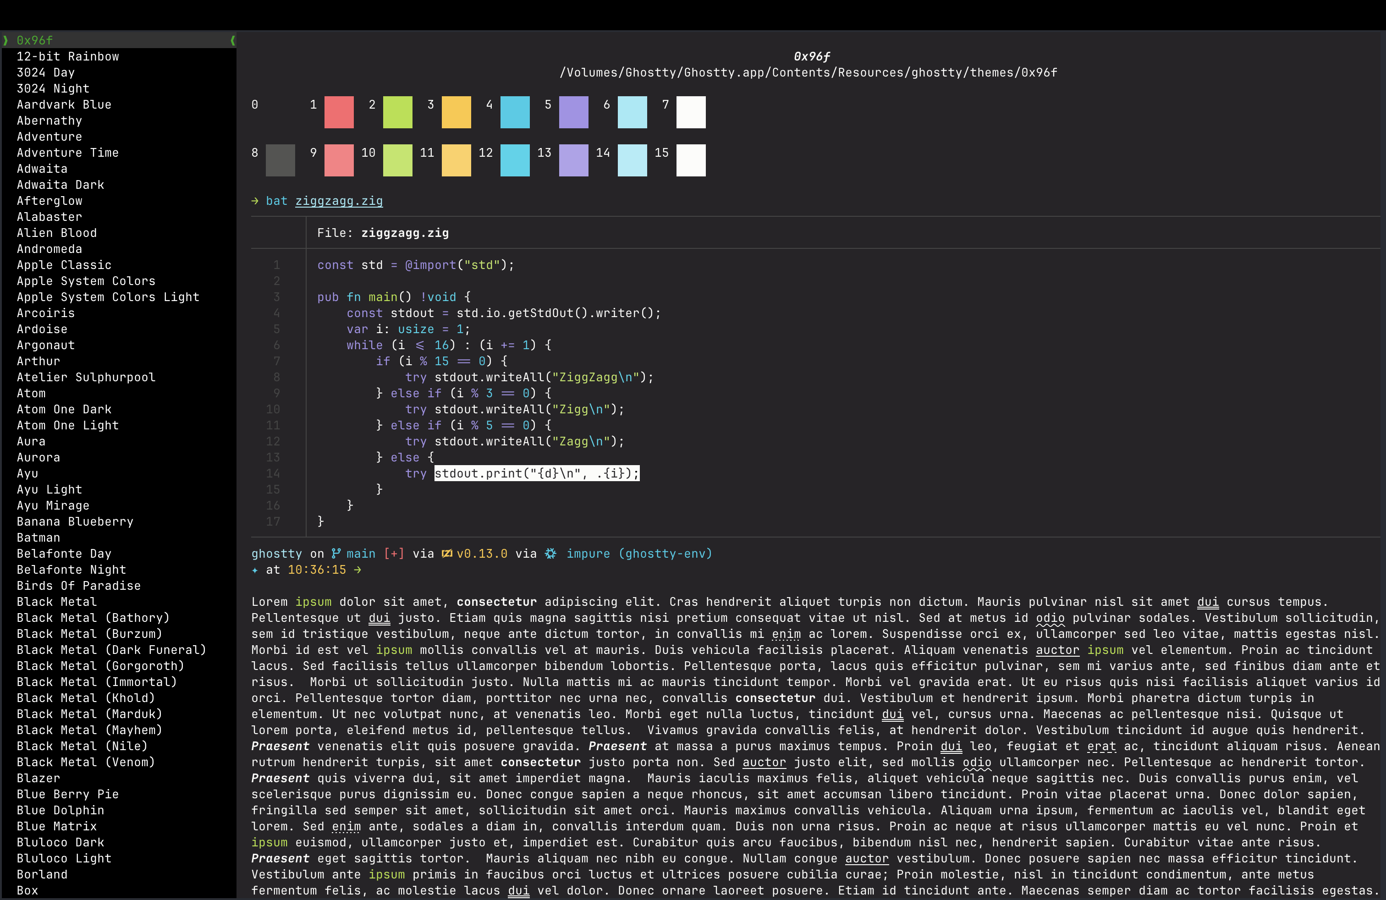
Task: Select the Blue Matrix theme
Action: click(x=56, y=826)
